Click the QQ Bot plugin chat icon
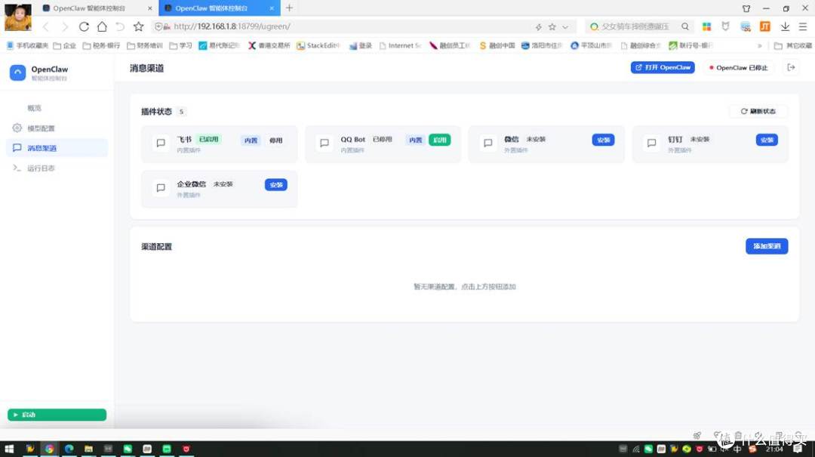The image size is (815, 457). [324, 143]
